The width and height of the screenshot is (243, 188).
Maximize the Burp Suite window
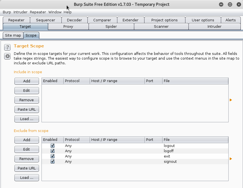point(230,4)
